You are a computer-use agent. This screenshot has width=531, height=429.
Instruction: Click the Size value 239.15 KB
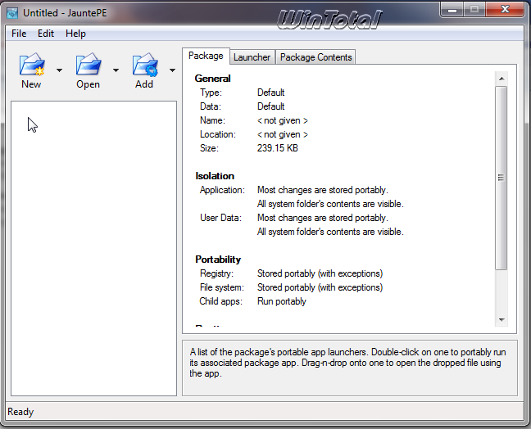point(277,148)
